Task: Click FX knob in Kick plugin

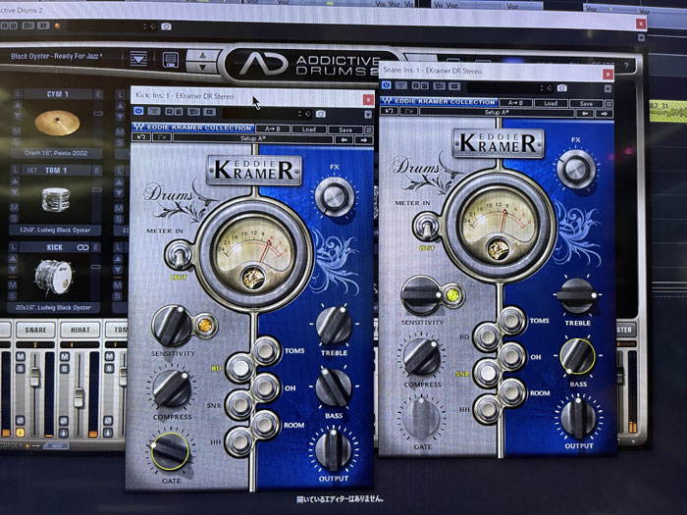Action: pyautogui.click(x=335, y=197)
